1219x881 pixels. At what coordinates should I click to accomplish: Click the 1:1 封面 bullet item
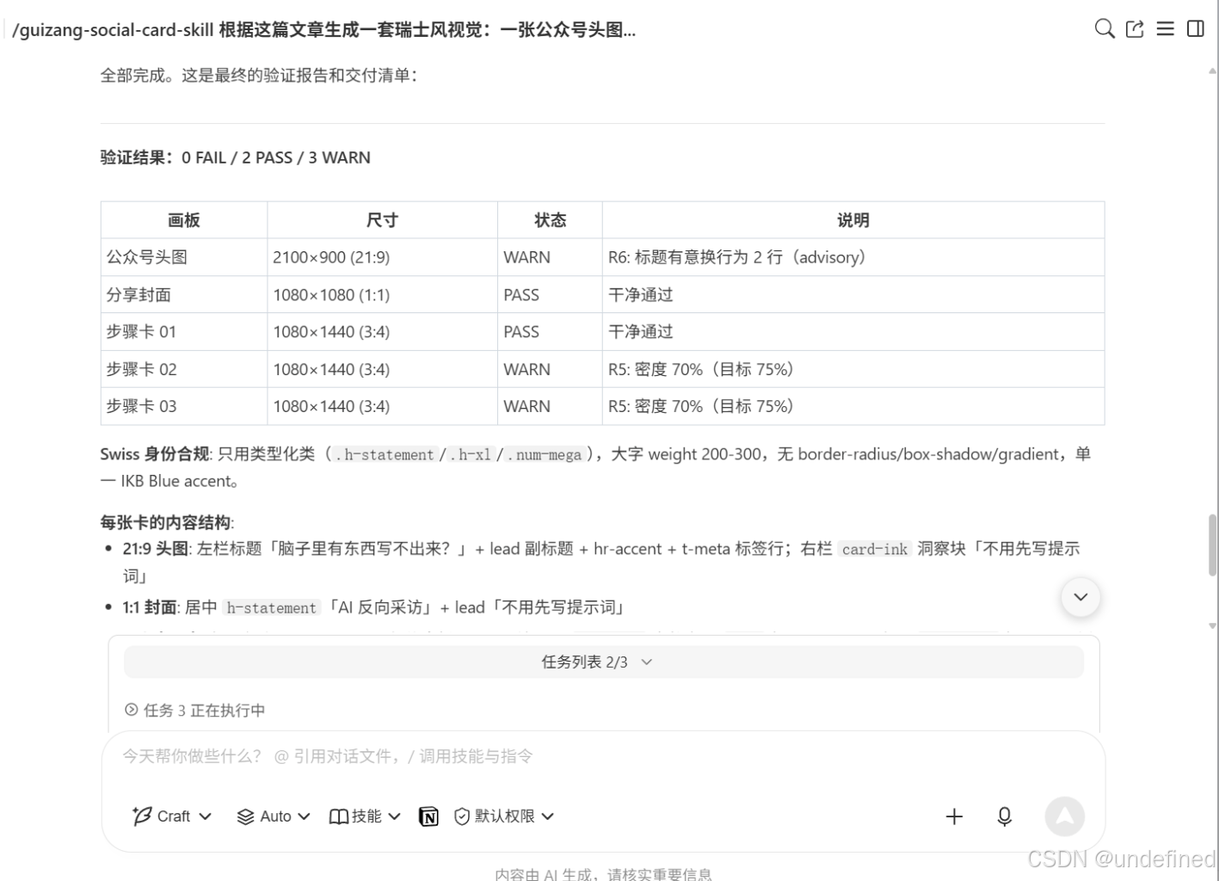coord(373,607)
